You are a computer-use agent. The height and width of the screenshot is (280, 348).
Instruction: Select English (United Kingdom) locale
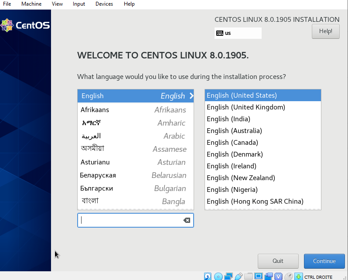point(246,107)
